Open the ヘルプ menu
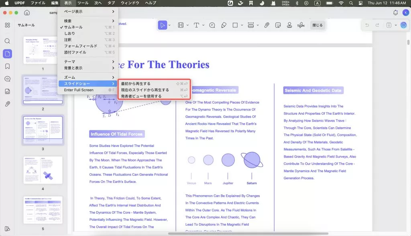411x236 pixels. point(151,3)
